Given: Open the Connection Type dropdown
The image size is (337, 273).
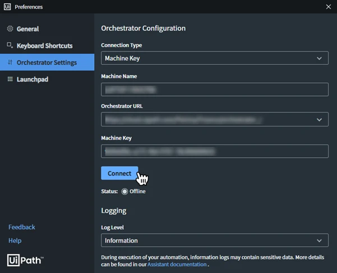Looking at the screenshot, I should [215, 58].
